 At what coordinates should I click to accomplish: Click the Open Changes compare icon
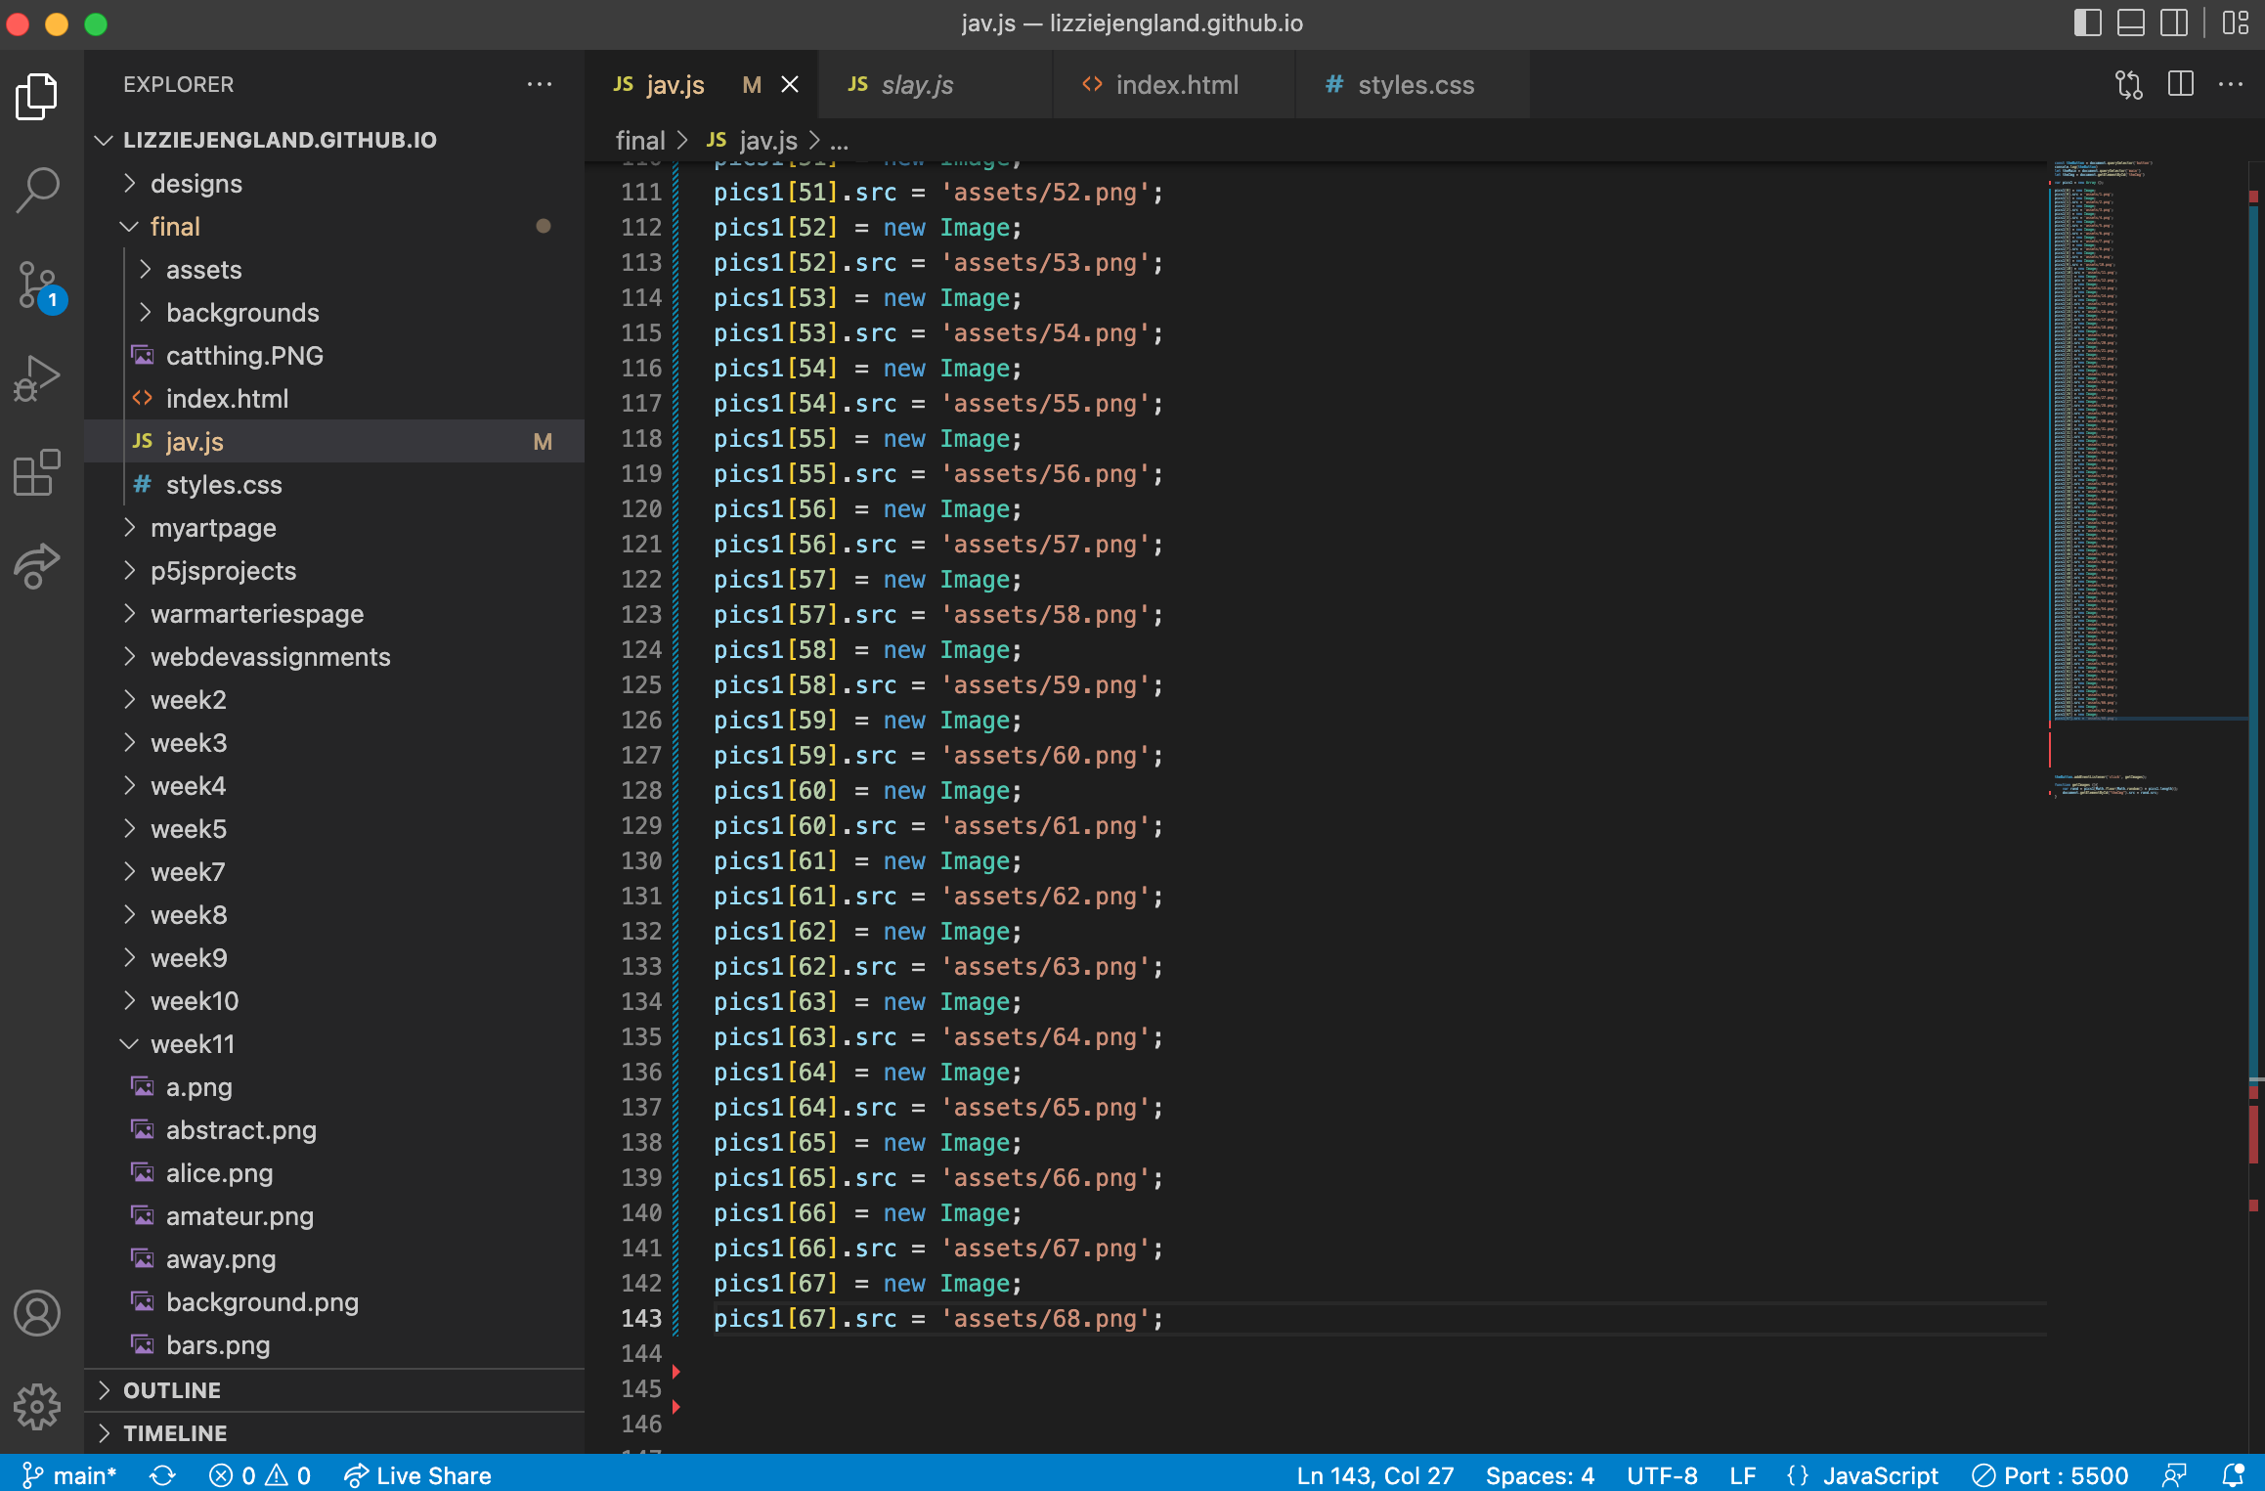point(2128,85)
